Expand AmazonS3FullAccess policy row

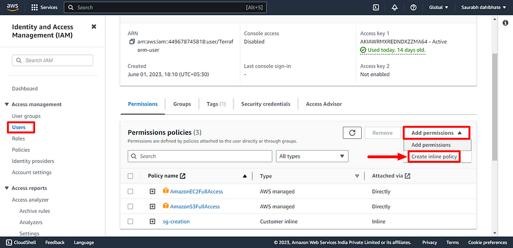tap(152, 206)
